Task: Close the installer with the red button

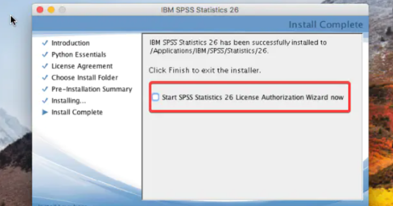Action: click(40, 10)
